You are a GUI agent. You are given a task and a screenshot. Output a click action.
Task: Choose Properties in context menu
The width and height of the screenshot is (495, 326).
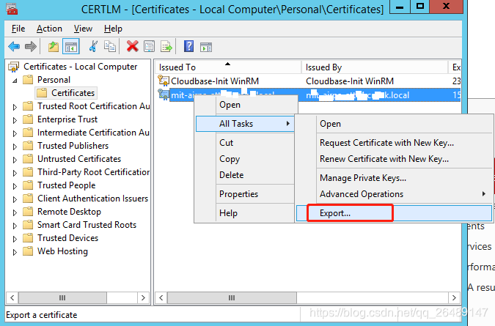(245, 194)
